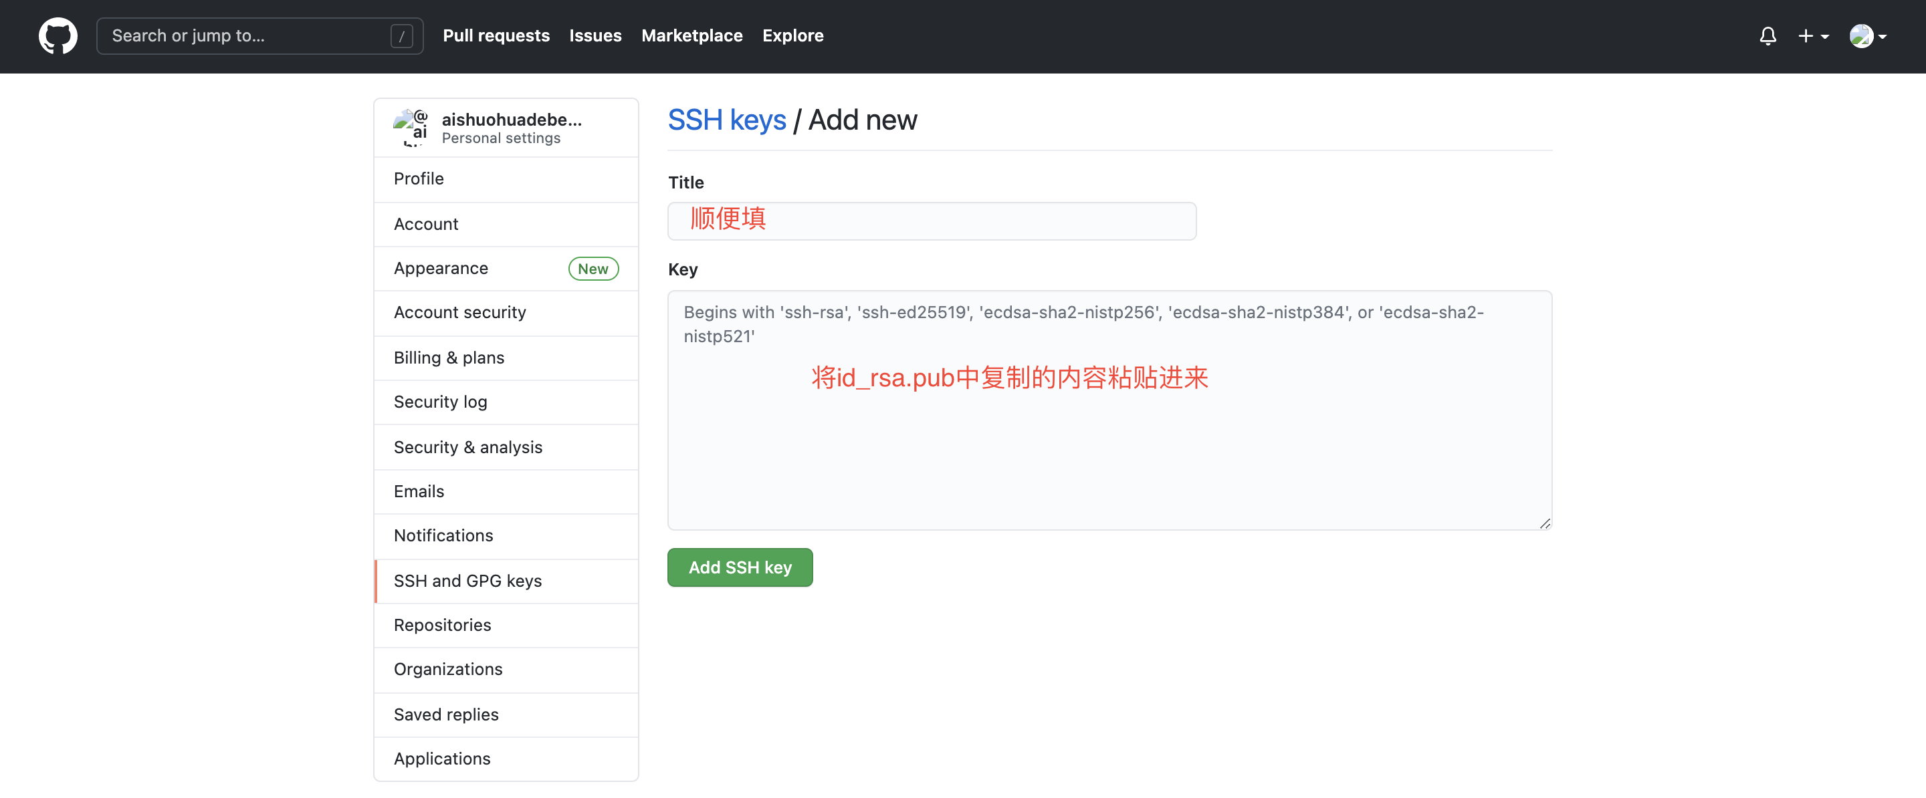Go to Marketplace in top navigation
The width and height of the screenshot is (1926, 798).
691,36
